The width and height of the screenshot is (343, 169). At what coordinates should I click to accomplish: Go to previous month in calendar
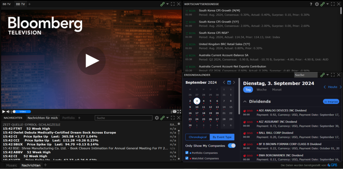coord(224,82)
